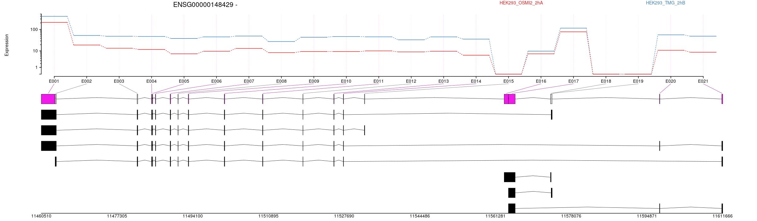Click exon label E017

point(573,81)
